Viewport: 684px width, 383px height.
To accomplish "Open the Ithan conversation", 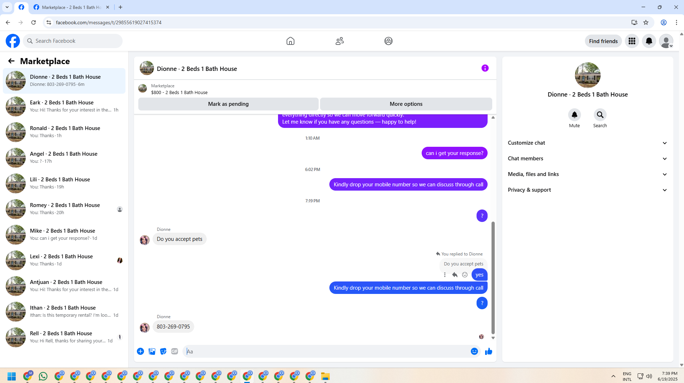I will 64,312.
